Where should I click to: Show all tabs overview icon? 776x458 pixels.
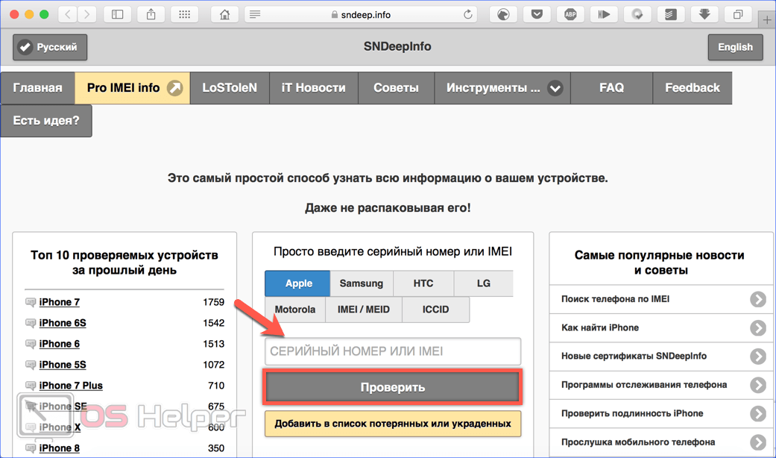(738, 14)
